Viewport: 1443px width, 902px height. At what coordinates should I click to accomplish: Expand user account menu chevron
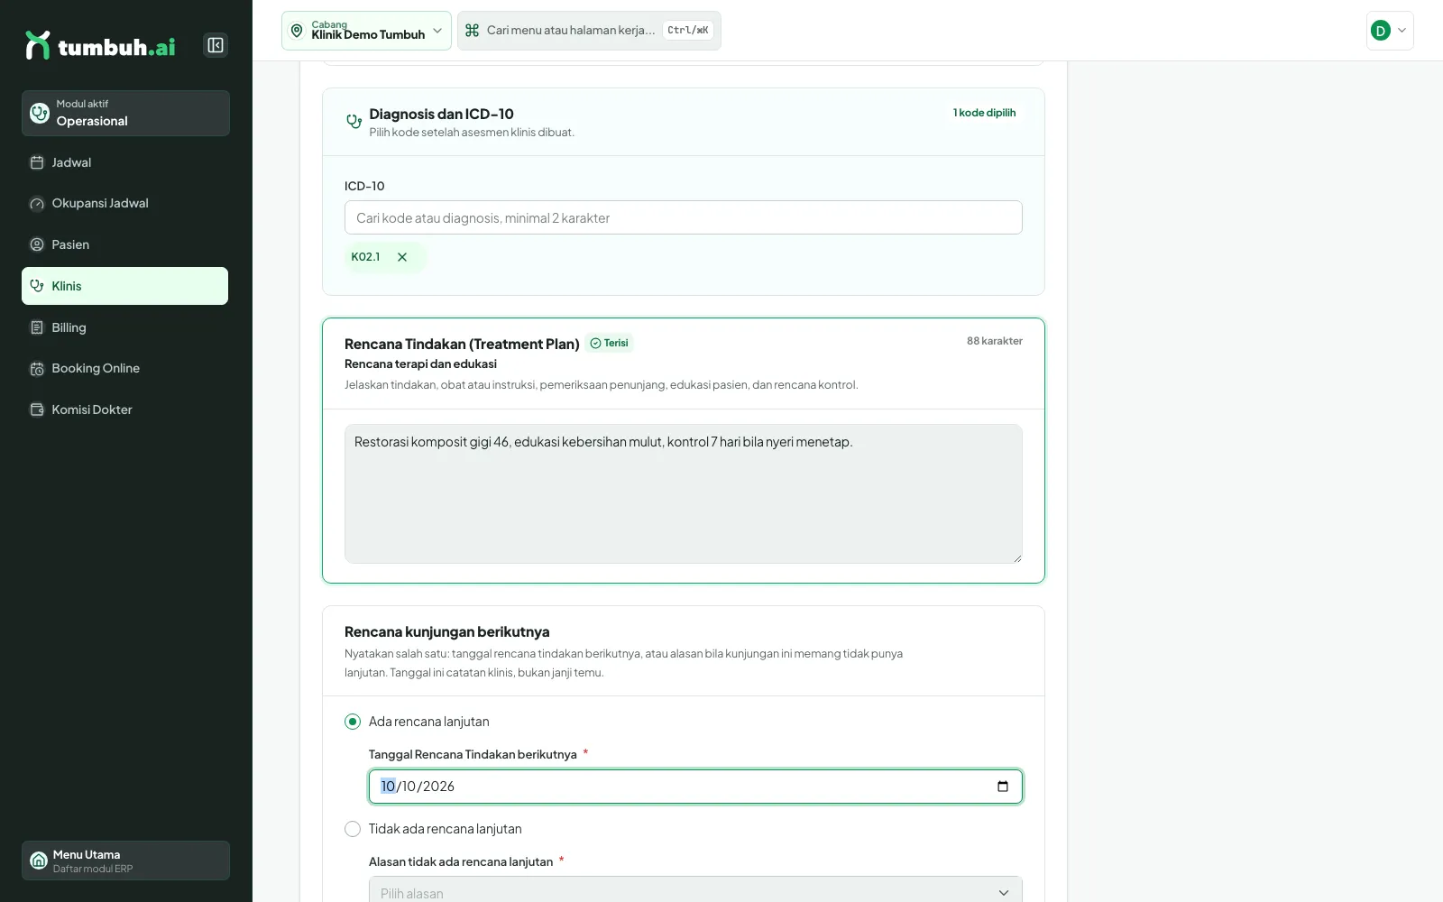click(x=1402, y=31)
